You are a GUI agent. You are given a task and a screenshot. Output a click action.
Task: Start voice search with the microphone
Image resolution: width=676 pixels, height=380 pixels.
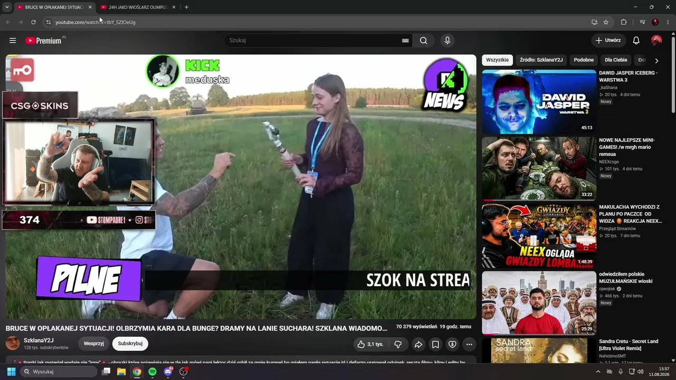pyautogui.click(x=447, y=41)
